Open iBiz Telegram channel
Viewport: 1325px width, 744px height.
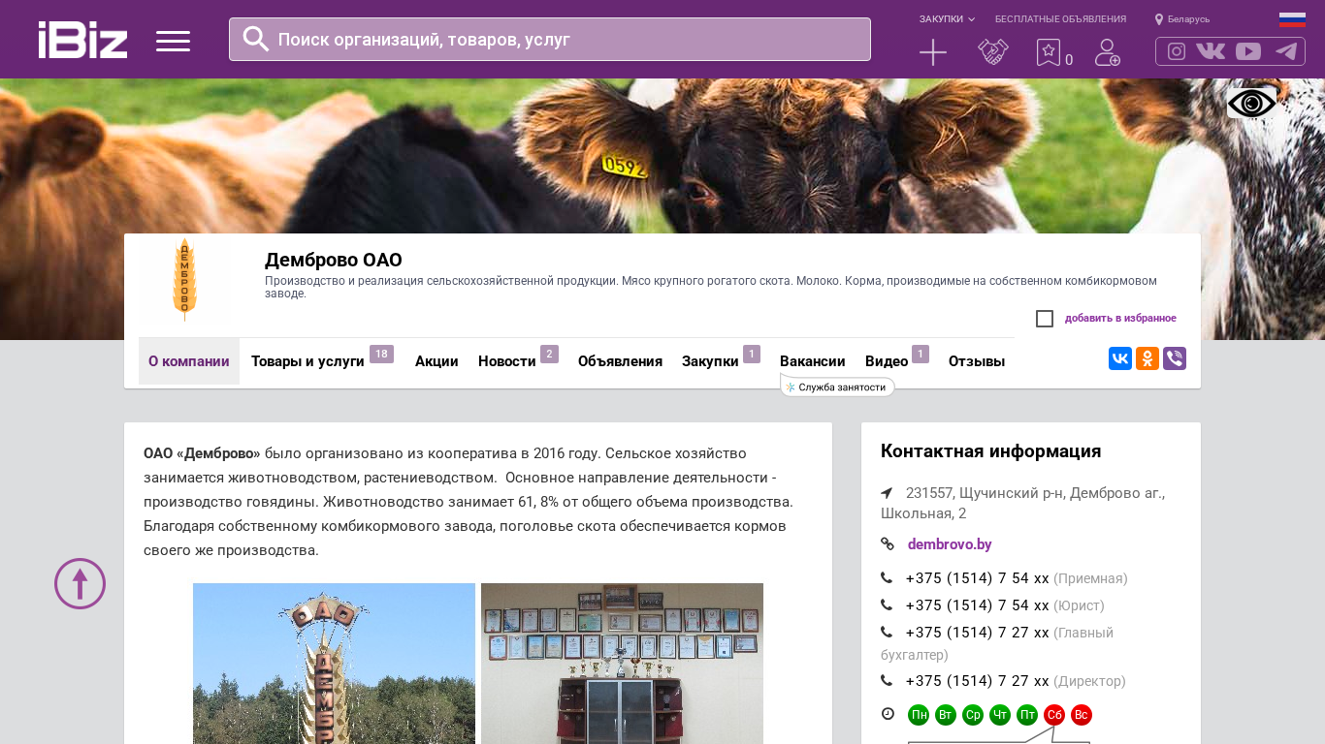pos(1286,51)
